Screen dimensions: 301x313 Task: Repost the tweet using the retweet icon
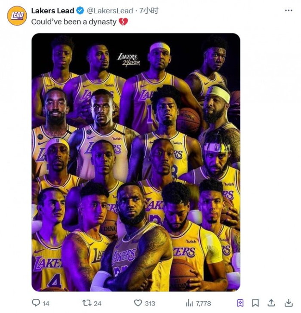(x=86, y=303)
